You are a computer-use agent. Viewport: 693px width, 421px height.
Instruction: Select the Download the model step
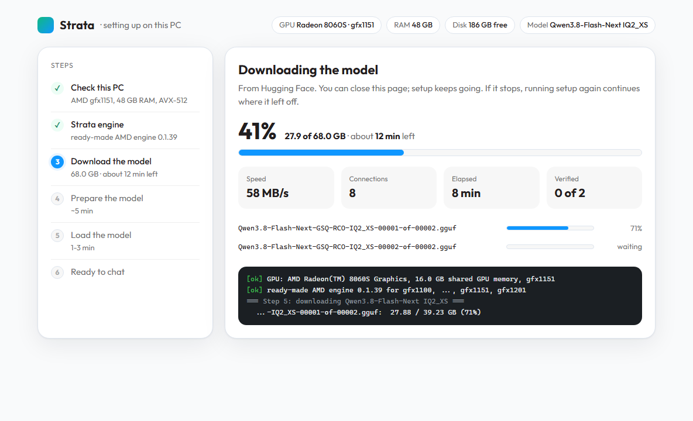pos(125,167)
